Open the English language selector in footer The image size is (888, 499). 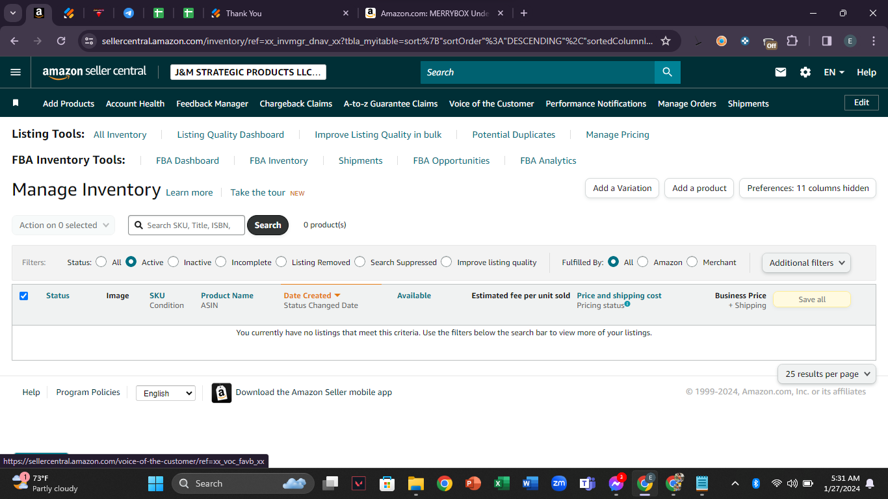tap(166, 393)
